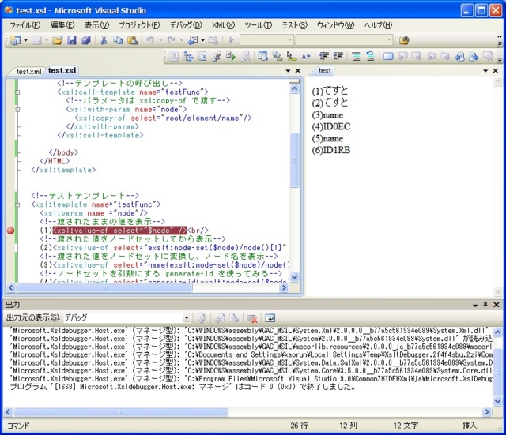Click the Cut scissors icon
The width and height of the screenshot is (506, 435).
tap(104, 40)
